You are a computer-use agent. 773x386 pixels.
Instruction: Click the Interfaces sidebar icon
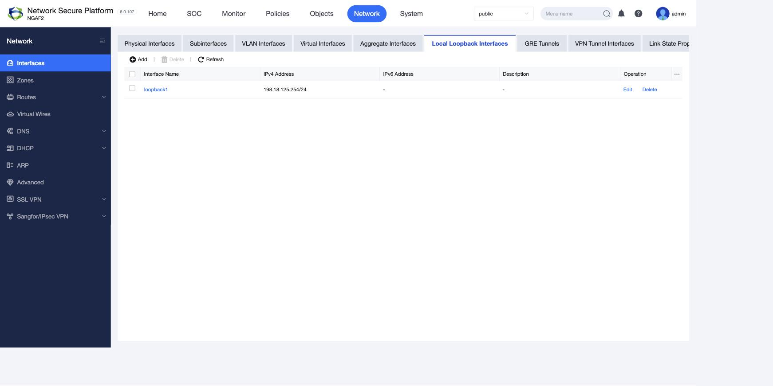coord(10,63)
